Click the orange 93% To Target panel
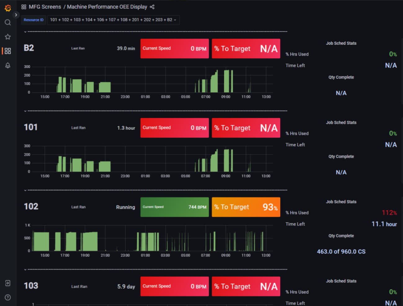This screenshot has width=403, height=306. click(246, 207)
